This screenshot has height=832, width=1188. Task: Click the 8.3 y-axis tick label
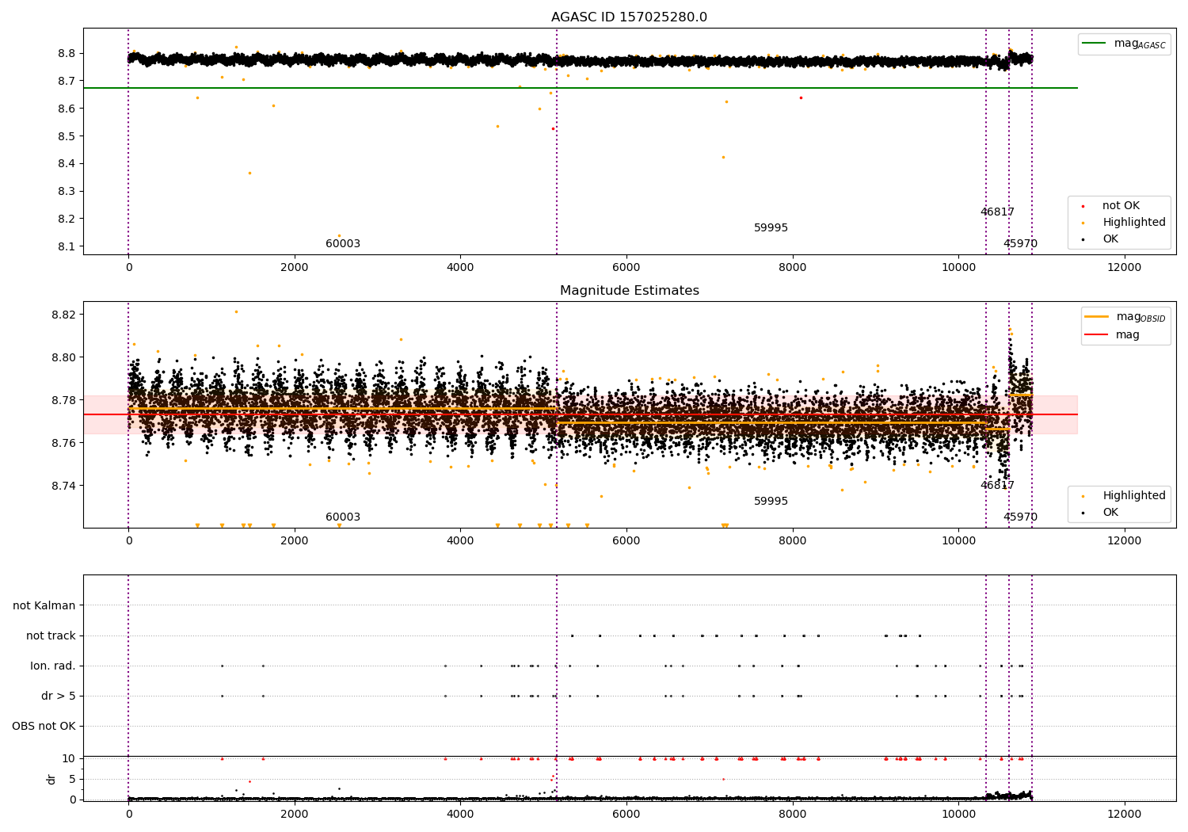[x=67, y=192]
